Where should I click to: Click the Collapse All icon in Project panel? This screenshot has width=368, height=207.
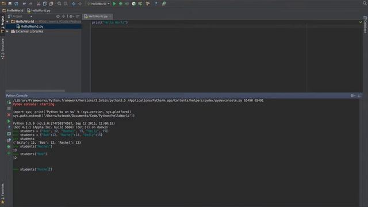pyautogui.click(x=64, y=17)
